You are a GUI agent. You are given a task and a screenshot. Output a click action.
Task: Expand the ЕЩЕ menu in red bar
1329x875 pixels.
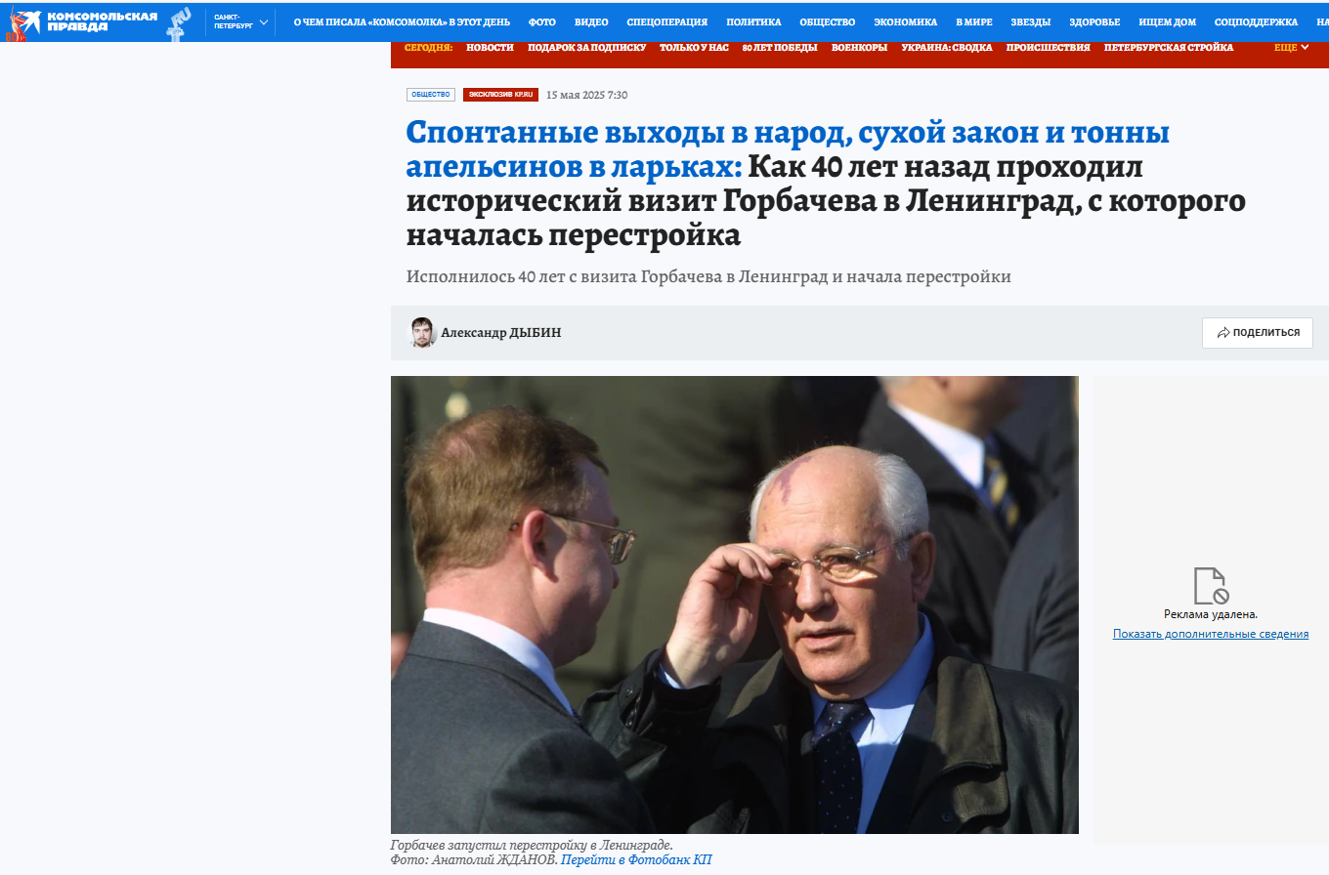(x=1292, y=47)
